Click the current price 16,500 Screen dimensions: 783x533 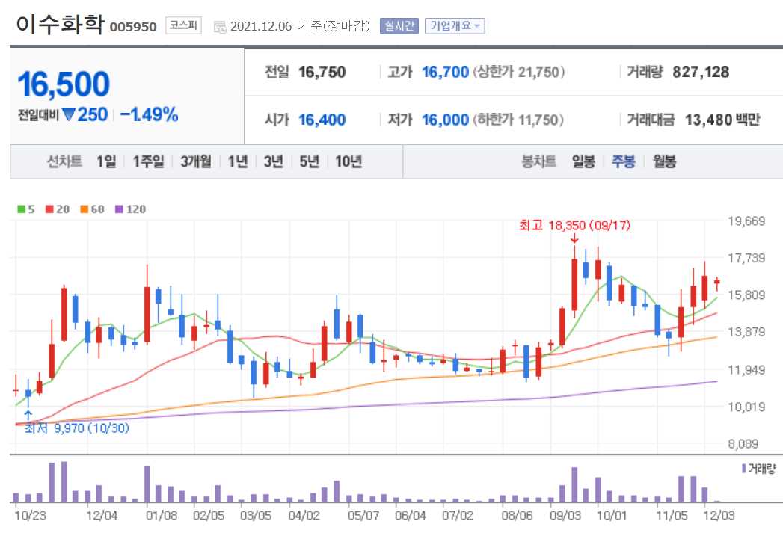[64, 84]
